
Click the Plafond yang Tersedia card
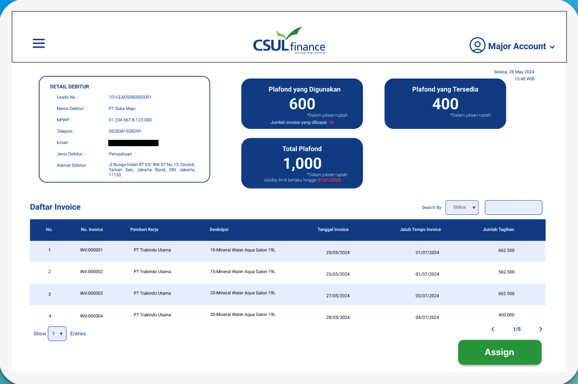445,104
